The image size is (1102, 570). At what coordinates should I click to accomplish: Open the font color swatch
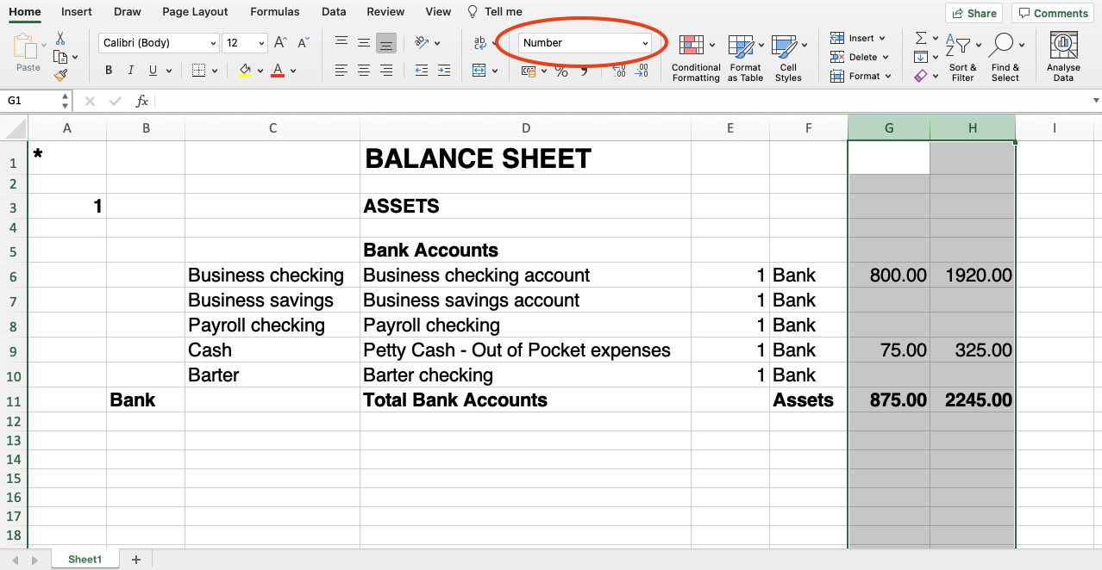(278, 69)
